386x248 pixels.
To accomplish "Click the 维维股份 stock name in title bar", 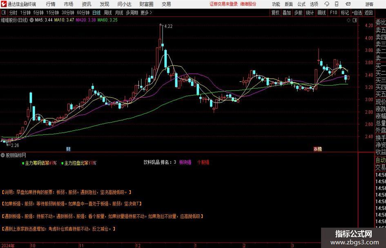I will coord(248,4).
